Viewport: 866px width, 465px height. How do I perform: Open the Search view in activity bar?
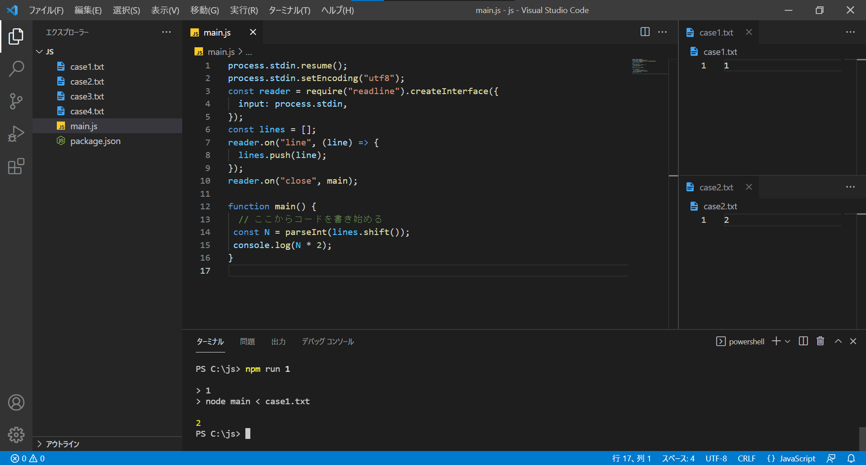click(x=16, y=69)
